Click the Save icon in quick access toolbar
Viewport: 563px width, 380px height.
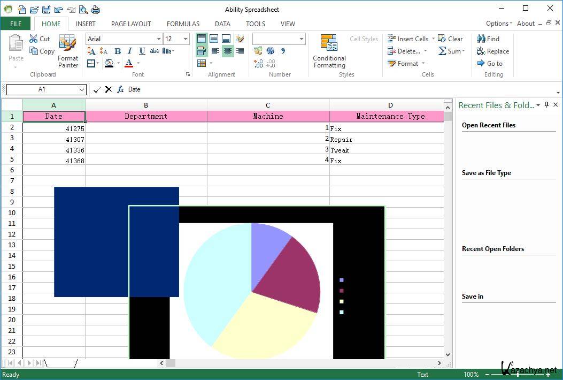[x=46, y=10]
